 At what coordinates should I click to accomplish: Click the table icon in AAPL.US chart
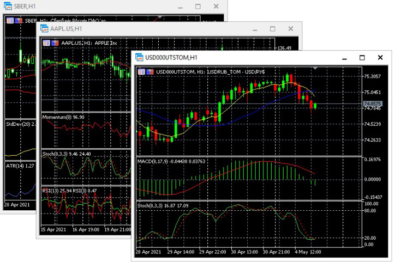[x=46, y=42]
